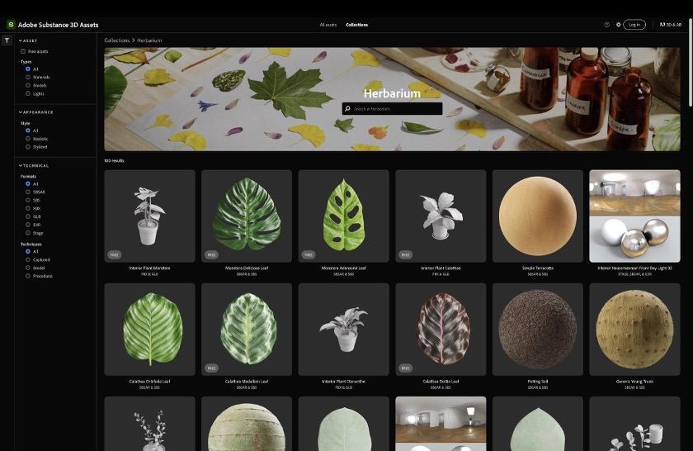Viewport: 693px width, 451px height.
Task: Select Stage format filter
Action: pyautogui.click(x=28, y=233)
